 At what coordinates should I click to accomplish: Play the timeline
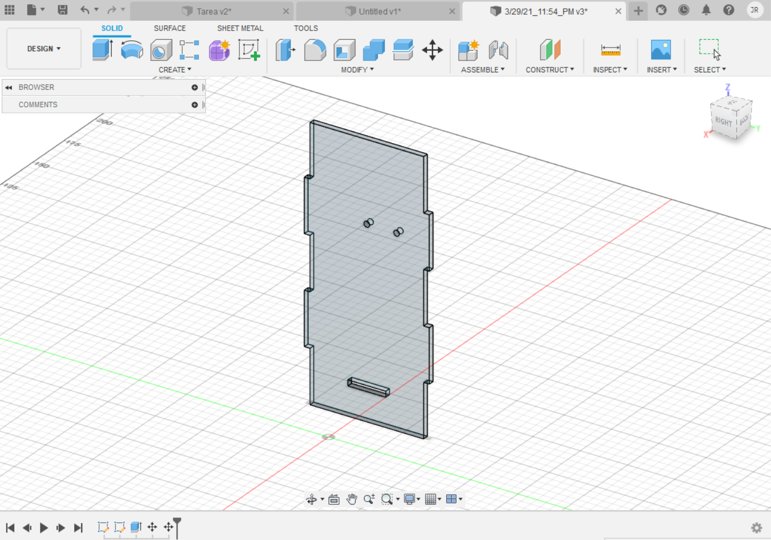coord(44,527)
